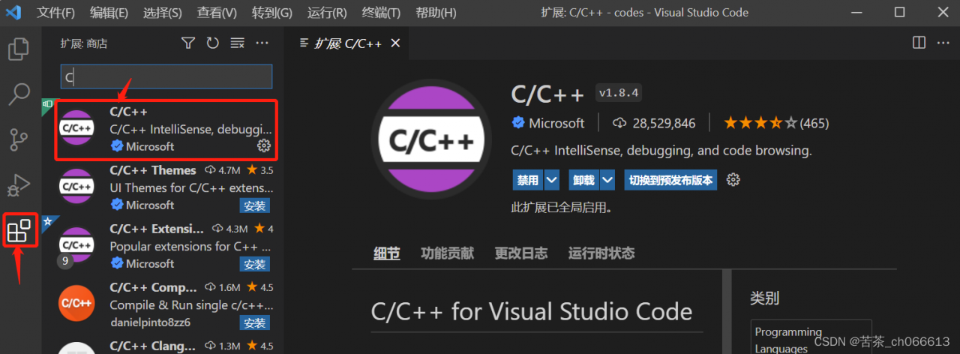The height and width of the screenshot is (354, 960).
Task: Click danielpinto8zz6 publisher name
Action: [150, 322]
